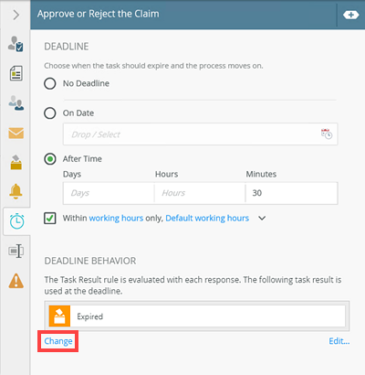The height and width of the screenshot is (375, 365).
Task: Toggle the Within working hours only checkbox
Action: tap(50, 219)
